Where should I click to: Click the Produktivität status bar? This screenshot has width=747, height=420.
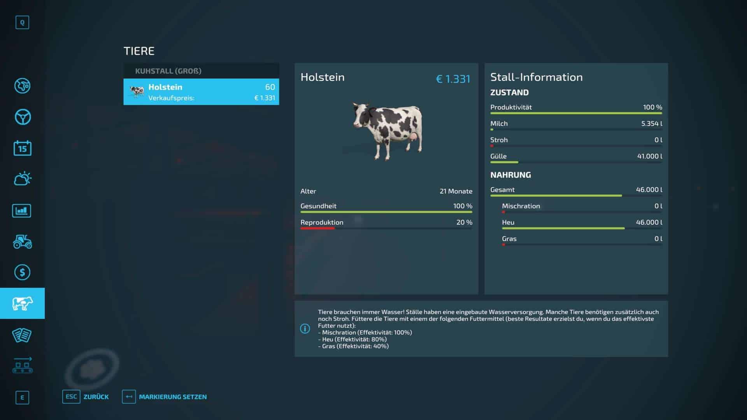(x=576, y=113)
